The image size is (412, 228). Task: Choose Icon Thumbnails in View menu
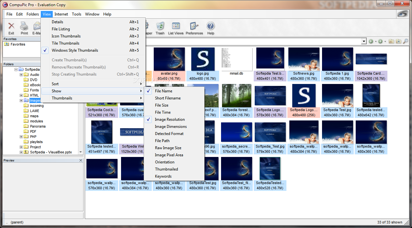click(x=94, y=36)
